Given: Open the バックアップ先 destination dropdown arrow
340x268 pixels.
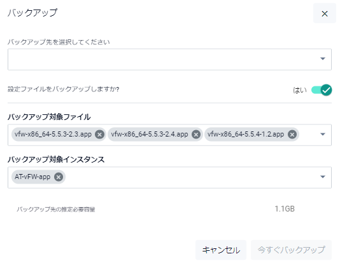Looking at the screenshot, I should 323,58.
